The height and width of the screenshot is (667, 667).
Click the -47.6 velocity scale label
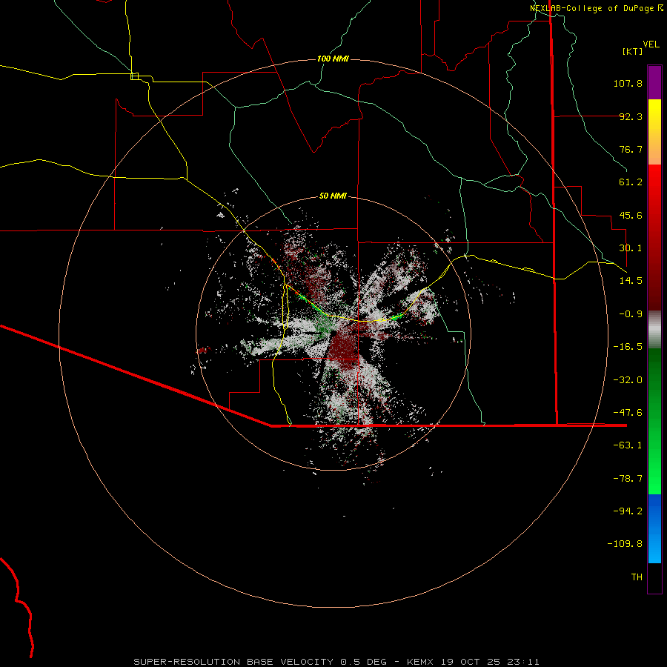coord(628,413)
